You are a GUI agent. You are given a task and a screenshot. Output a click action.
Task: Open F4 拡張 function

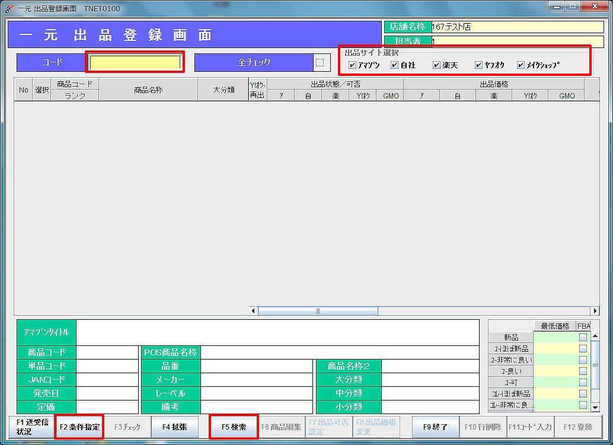click(x=174, y=427)
